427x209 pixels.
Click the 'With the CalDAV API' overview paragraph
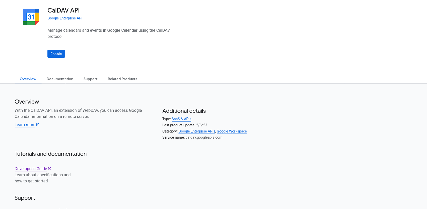click(x=78, y=113)
